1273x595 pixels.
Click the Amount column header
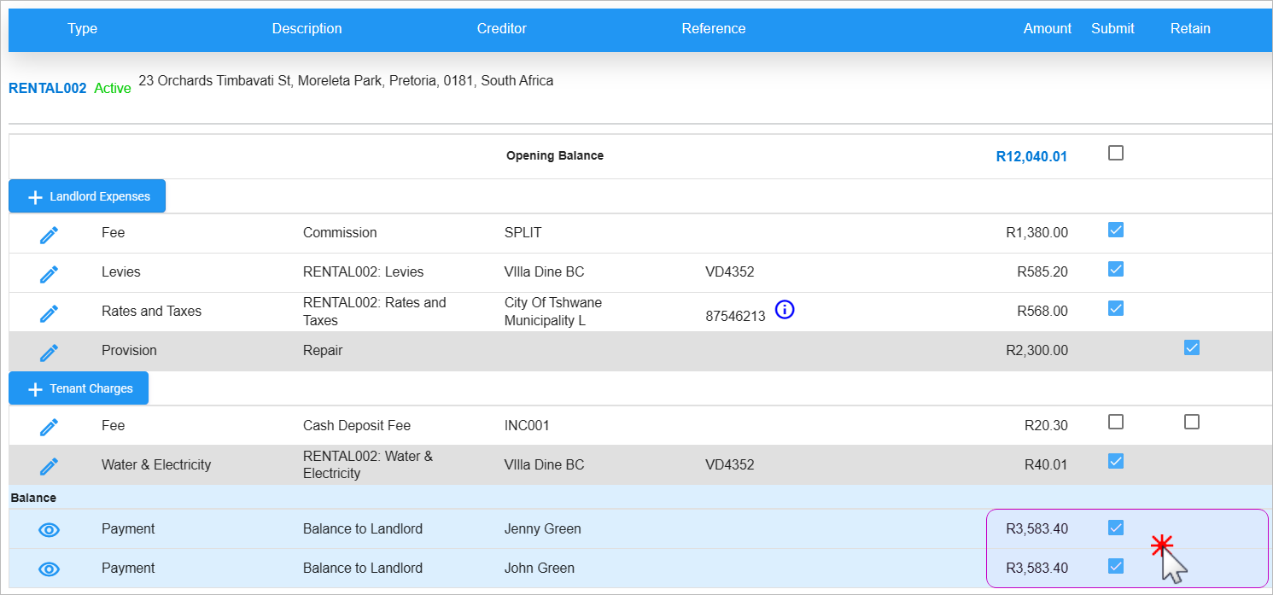pos(1048,28)
